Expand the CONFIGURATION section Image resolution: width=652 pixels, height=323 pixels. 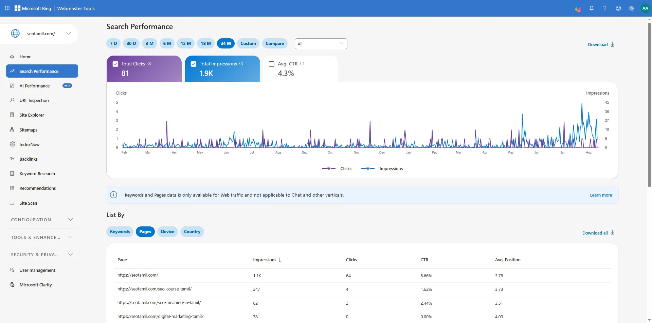42,220
